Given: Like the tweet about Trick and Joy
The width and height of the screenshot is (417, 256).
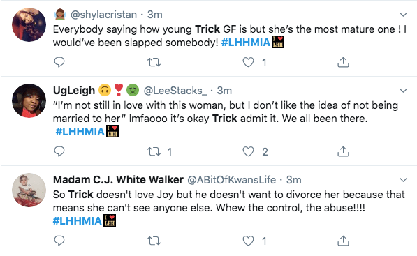Looking at the screenshot, I should [x=248, y=241].
